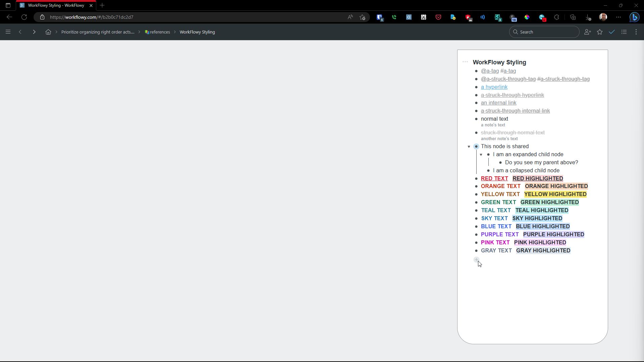
Task: Open share options with the add-person icon
Action: [587, 32]
